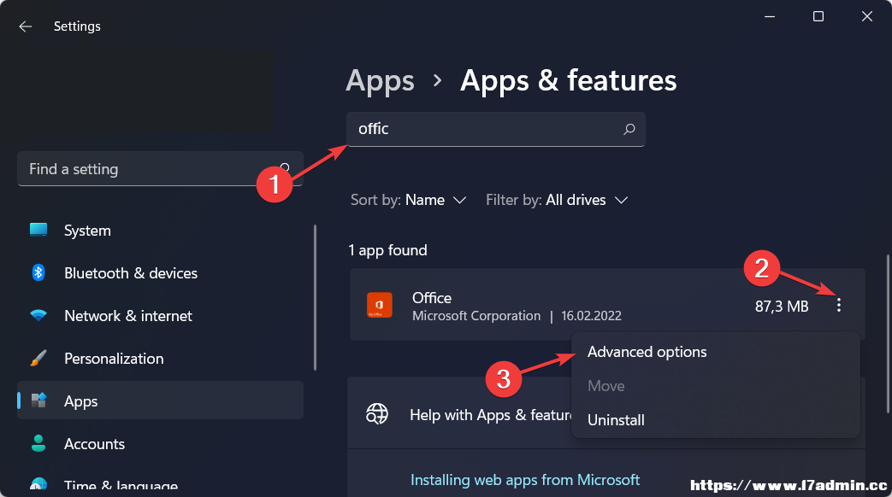
Task: Minimize the Settings window
Action: click(770, 16)
